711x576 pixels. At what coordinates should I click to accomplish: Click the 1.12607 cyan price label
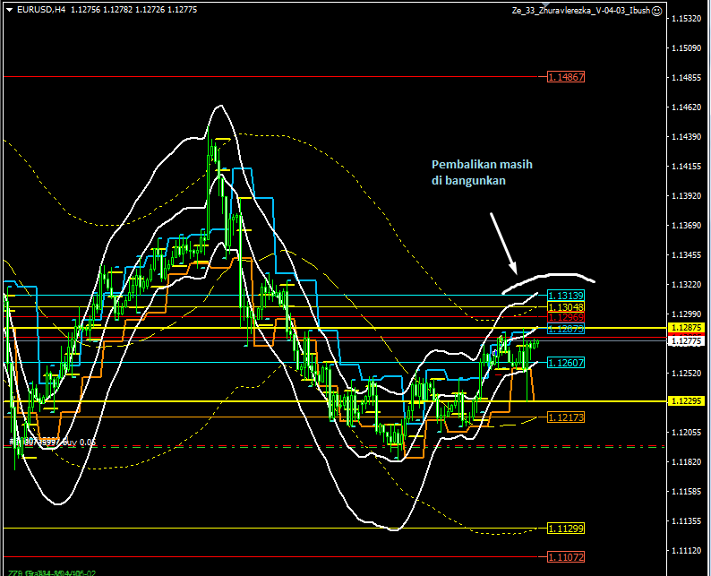click(x=566, y=363)
